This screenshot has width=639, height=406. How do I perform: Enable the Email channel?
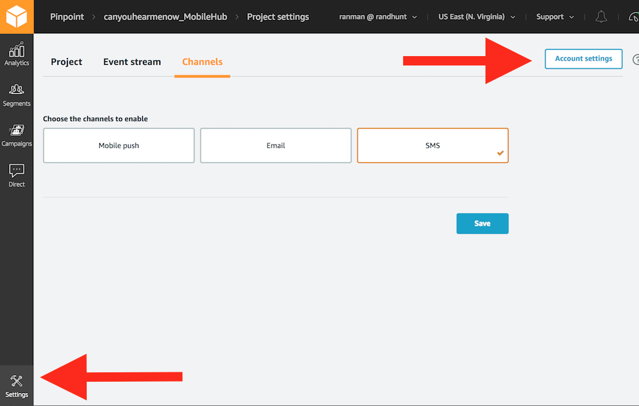click(275, 145)
